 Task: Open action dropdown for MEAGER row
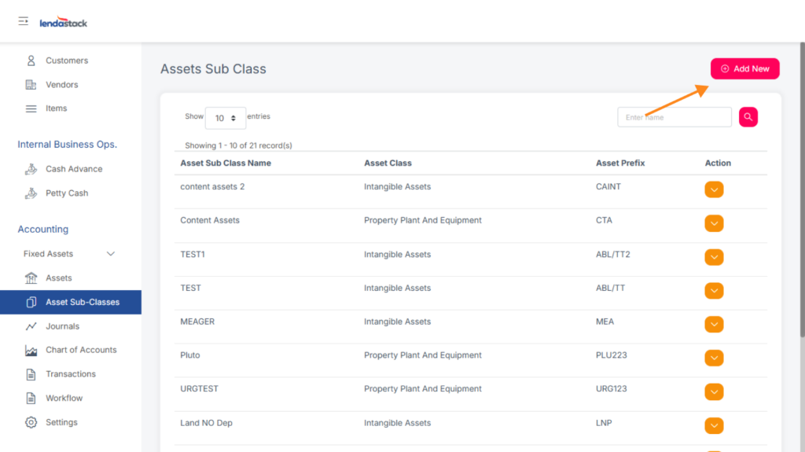(x=714, y=325)
